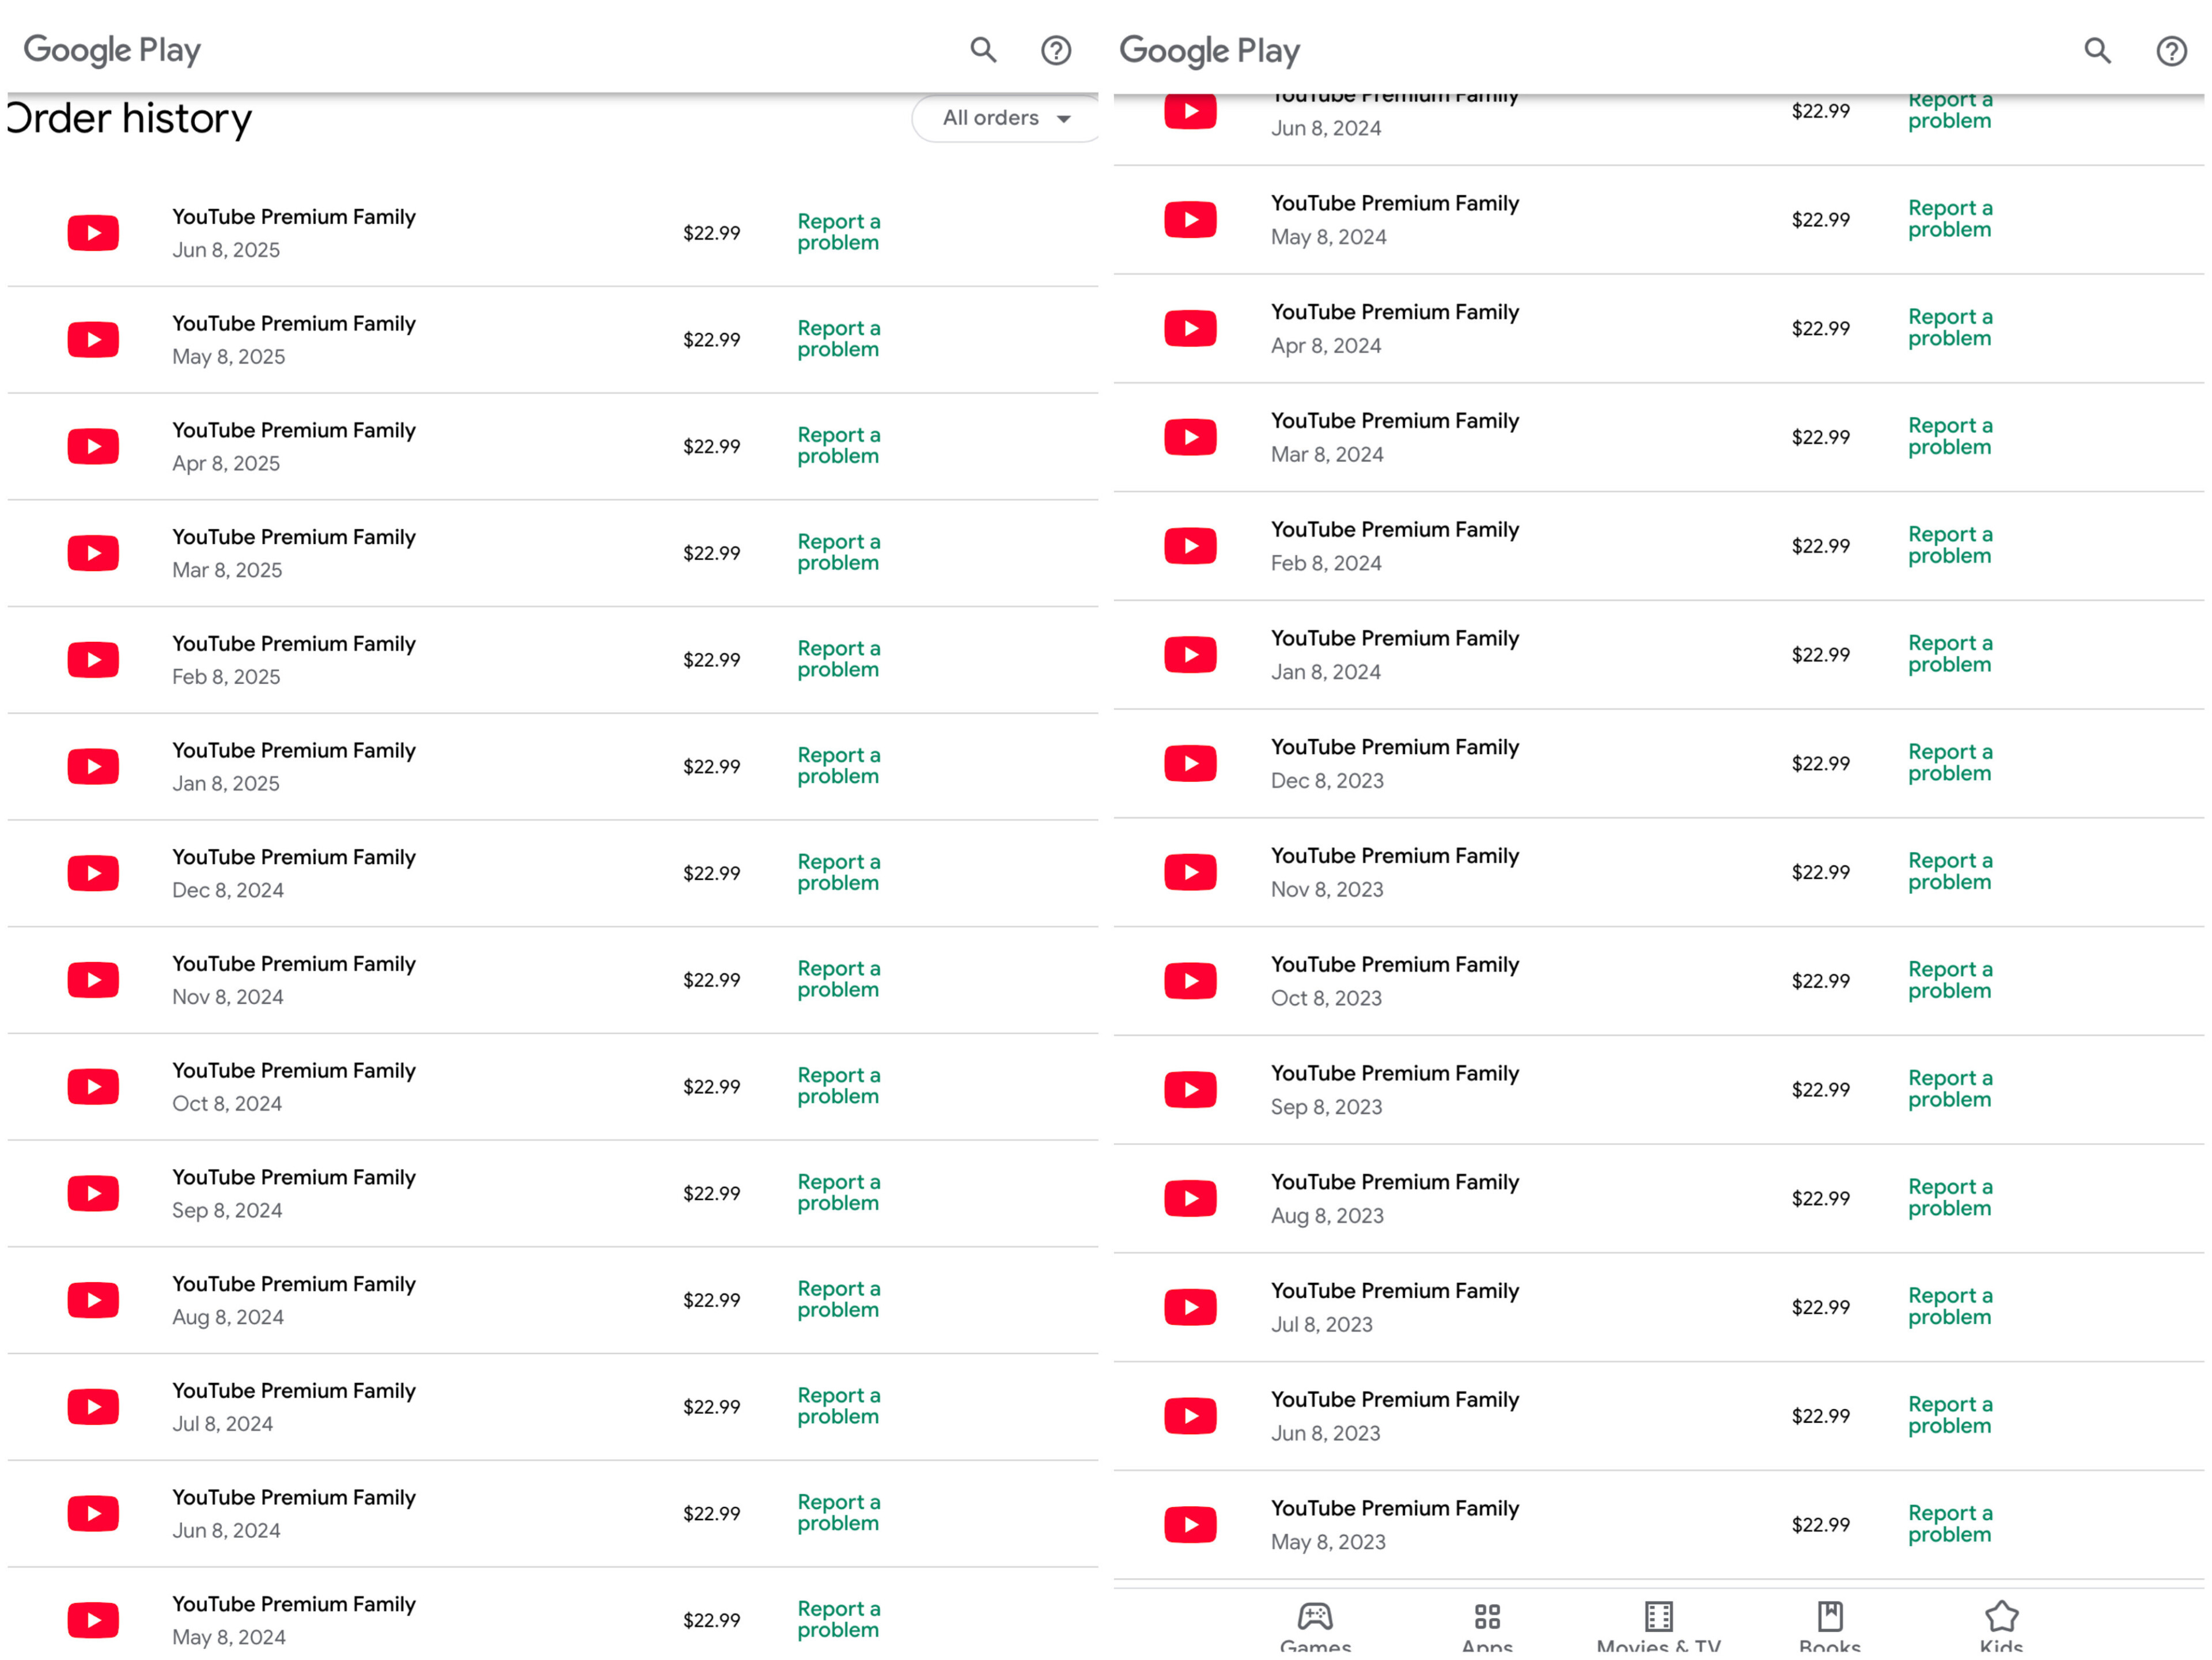The image size is (2212, 1660).
Task: Click YouTube icon for the Dec 8, 2023 order
Action: [x=1190, y=764]
